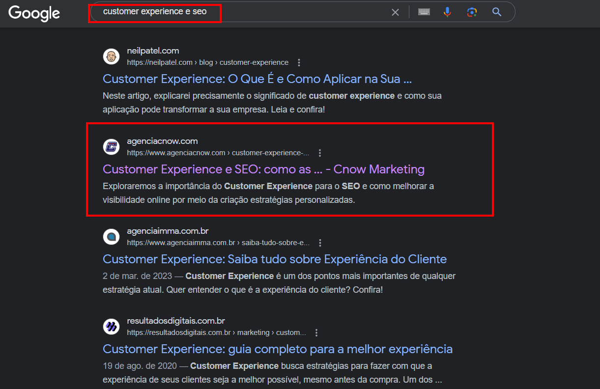Open more options for agenciacnow.com result
Image resolution: width=600 pixels, height=389 pixels.
click(x=320, y=153)
